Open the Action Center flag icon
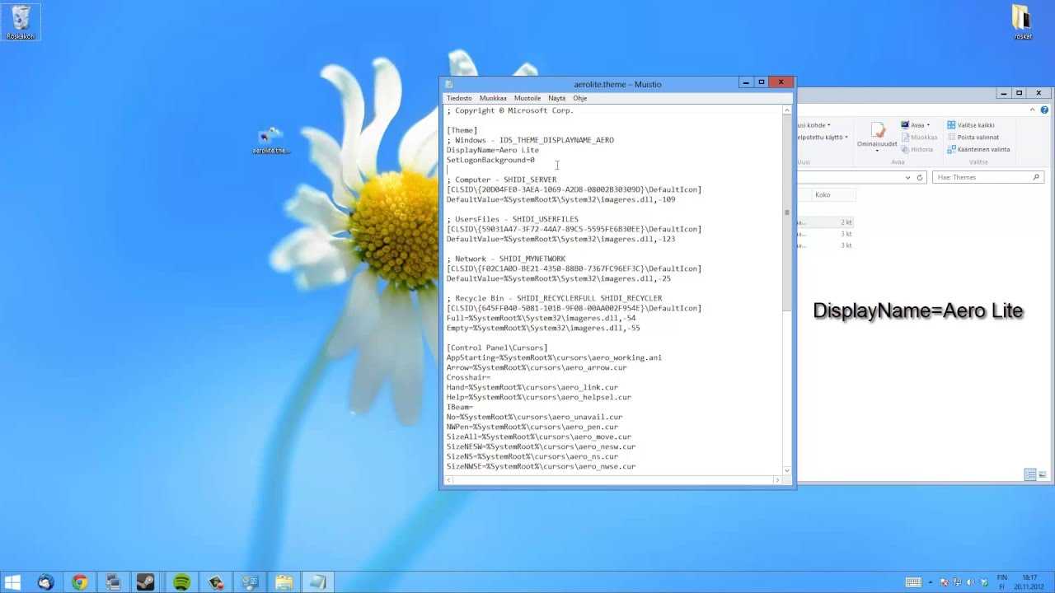Viewport: 1055px width, 593px height. pos(945,582)
